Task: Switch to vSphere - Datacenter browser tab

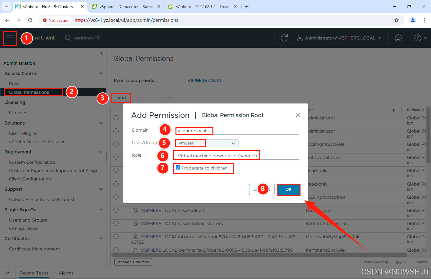Action: click(x=127, y=6)
